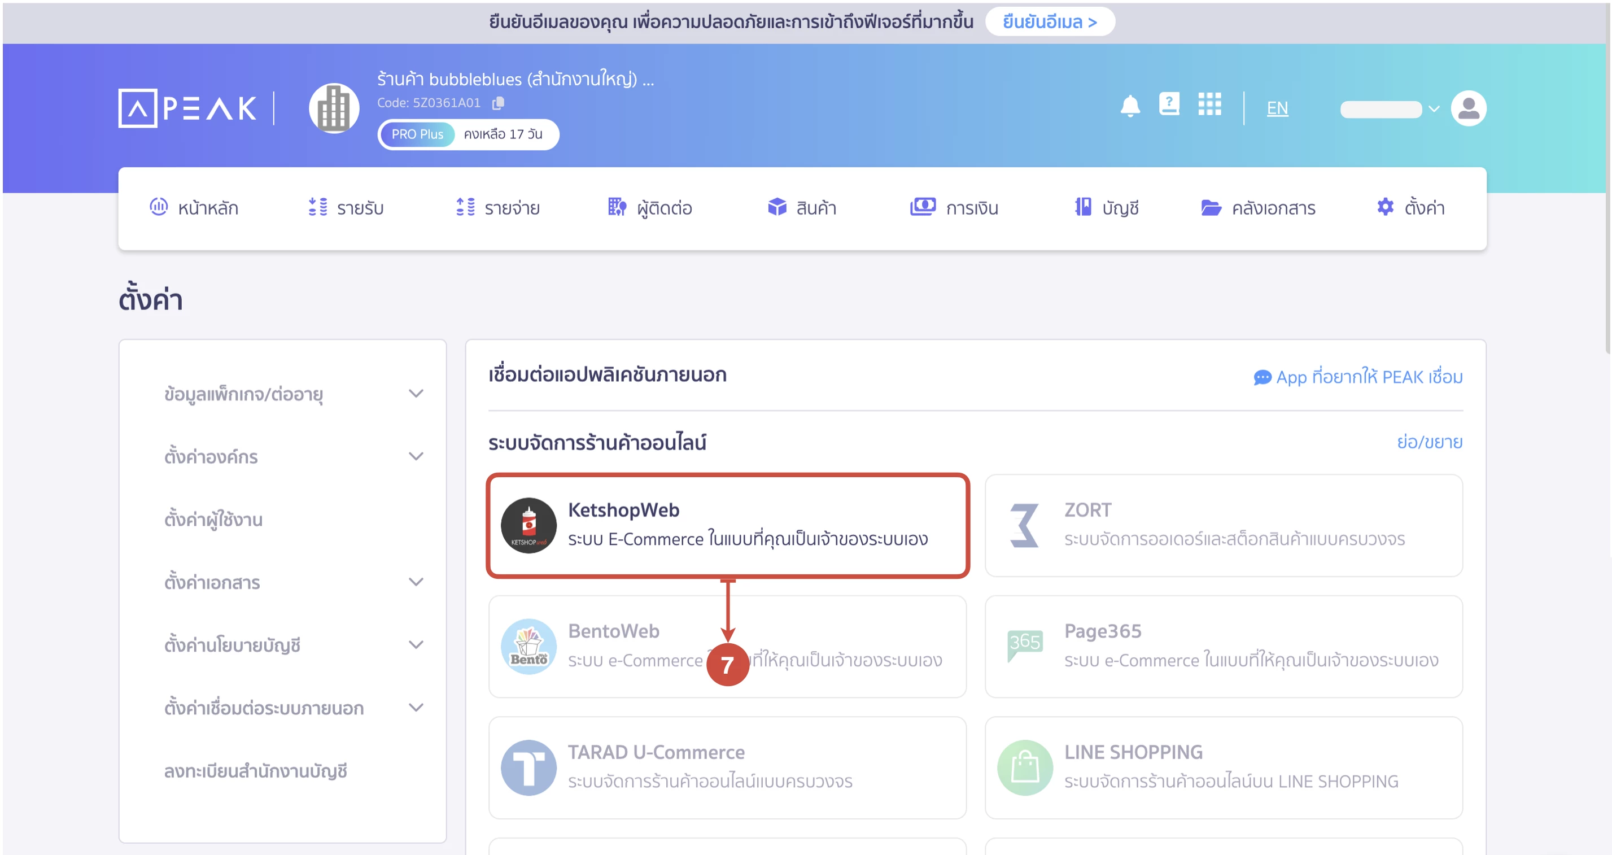Click the help question mark icon

[x=1169, y=104]
